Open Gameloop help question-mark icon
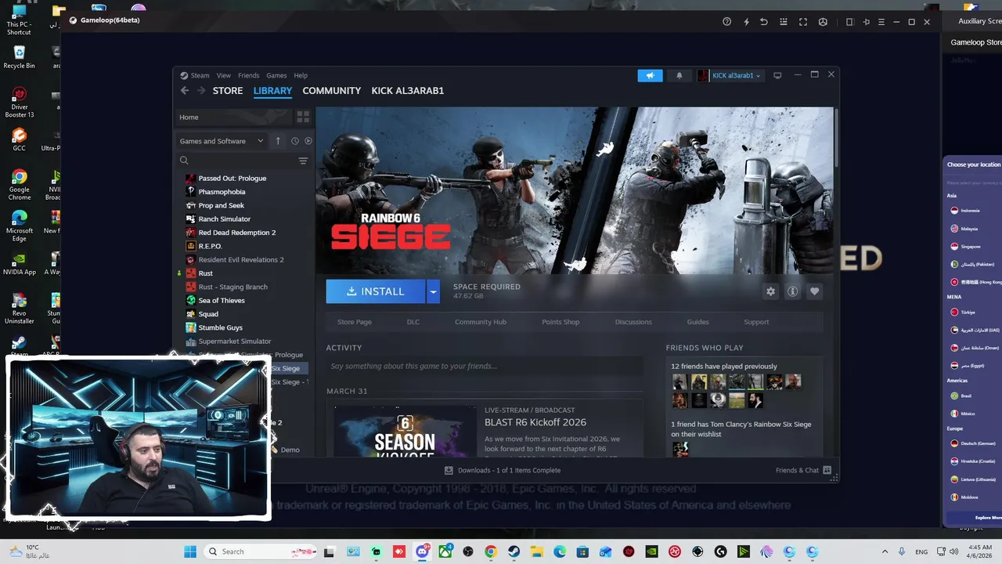Image resolution: width=1002 pixels, height=564 pixels. [x=726, y=22]
